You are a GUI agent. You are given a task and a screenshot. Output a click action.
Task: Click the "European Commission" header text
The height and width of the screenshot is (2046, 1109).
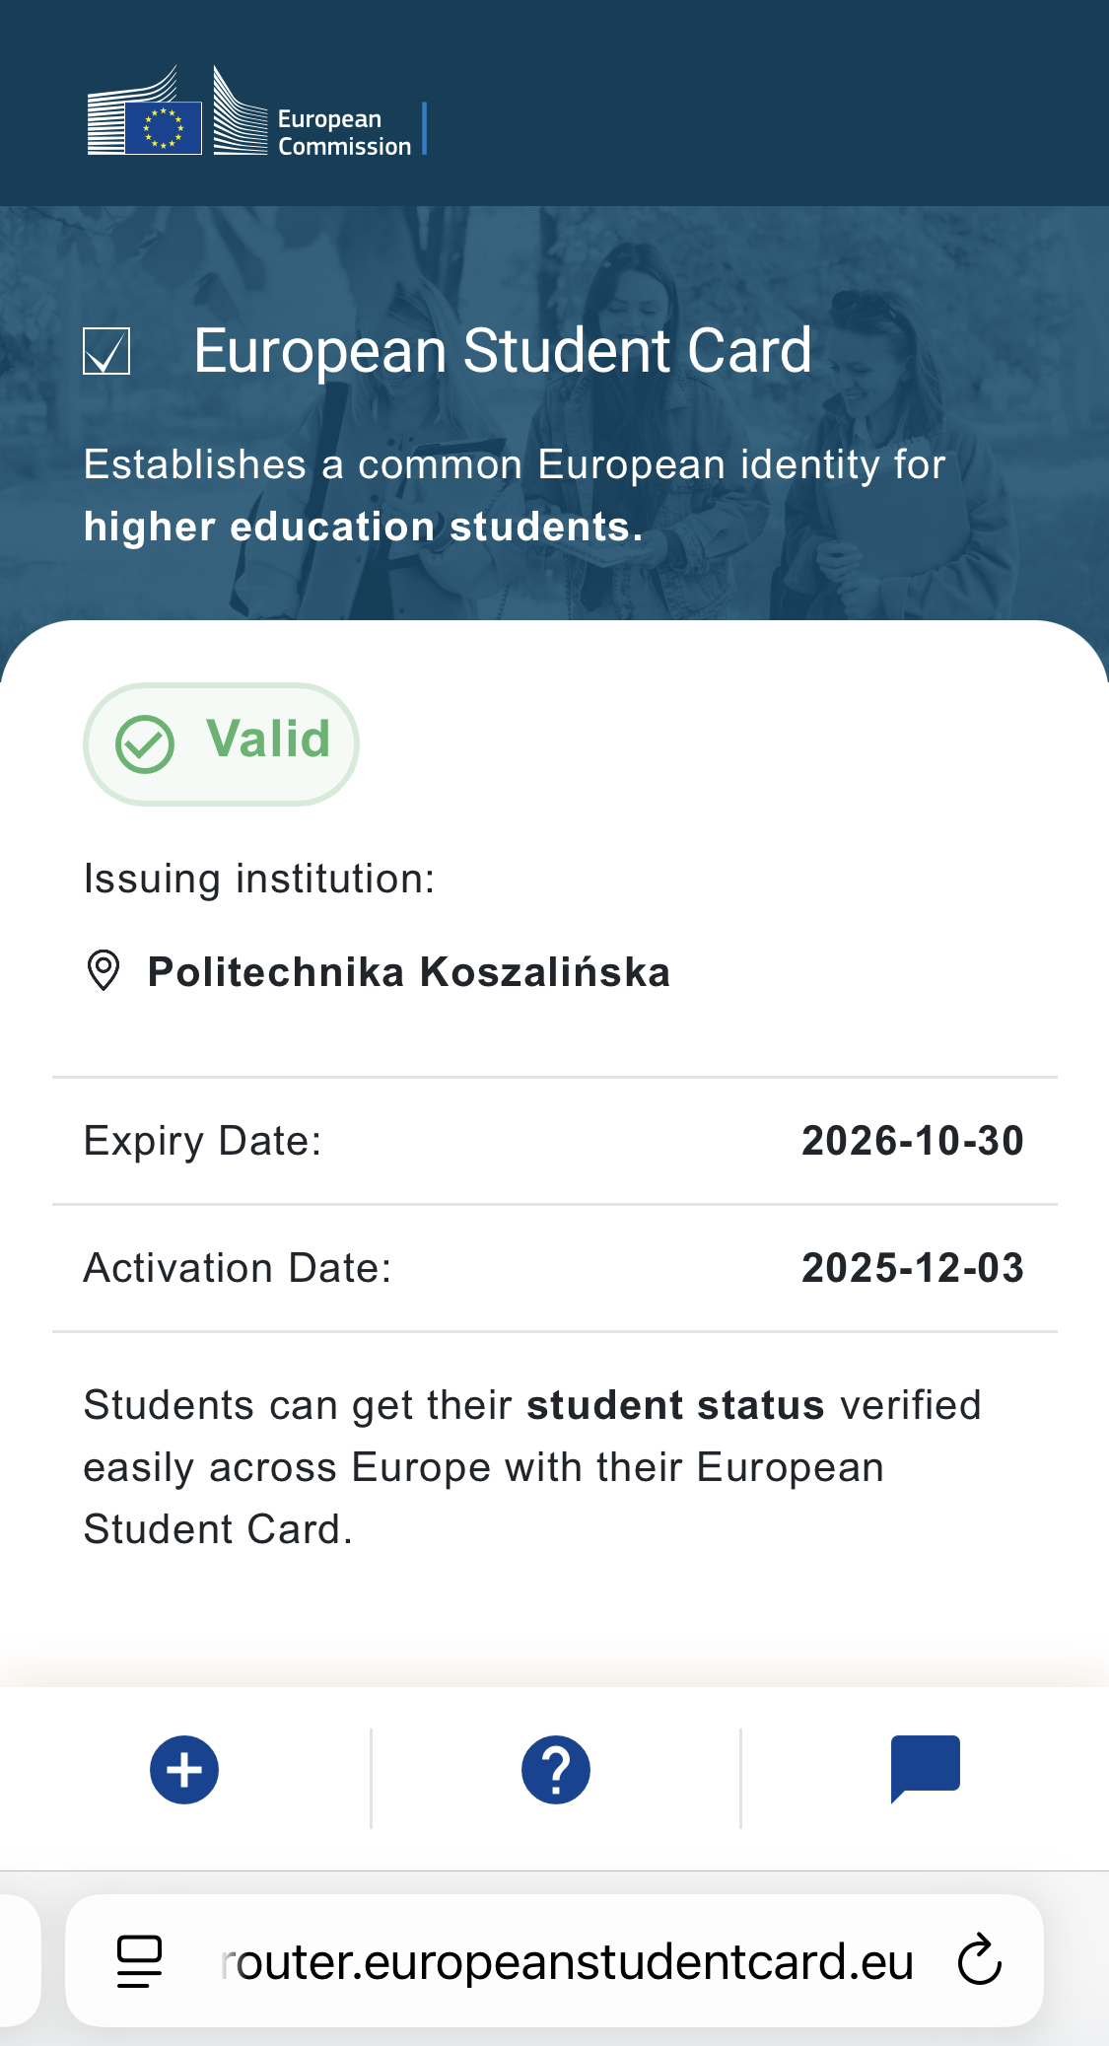coord(344,133)
